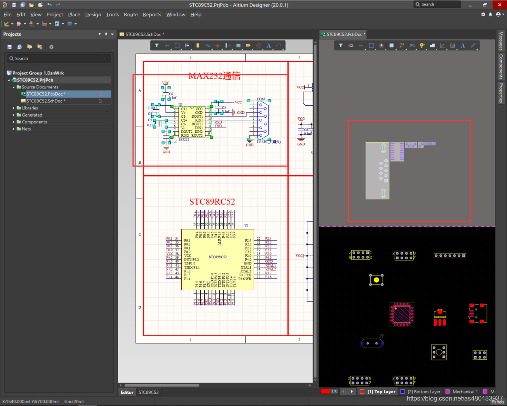Click the Projects panel search field
Image resolution: width=507 pixels, height=406 pixels.
(59, 59)
